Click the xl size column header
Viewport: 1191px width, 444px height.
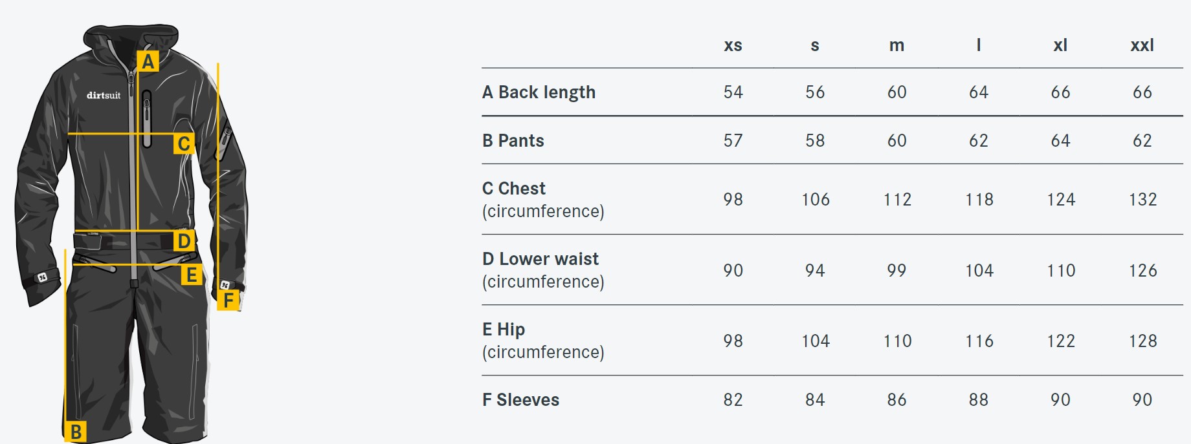(x=1060, y=45)
